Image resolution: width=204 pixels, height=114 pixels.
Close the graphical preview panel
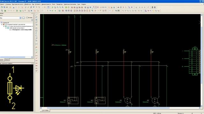click(x=33, y=63)
